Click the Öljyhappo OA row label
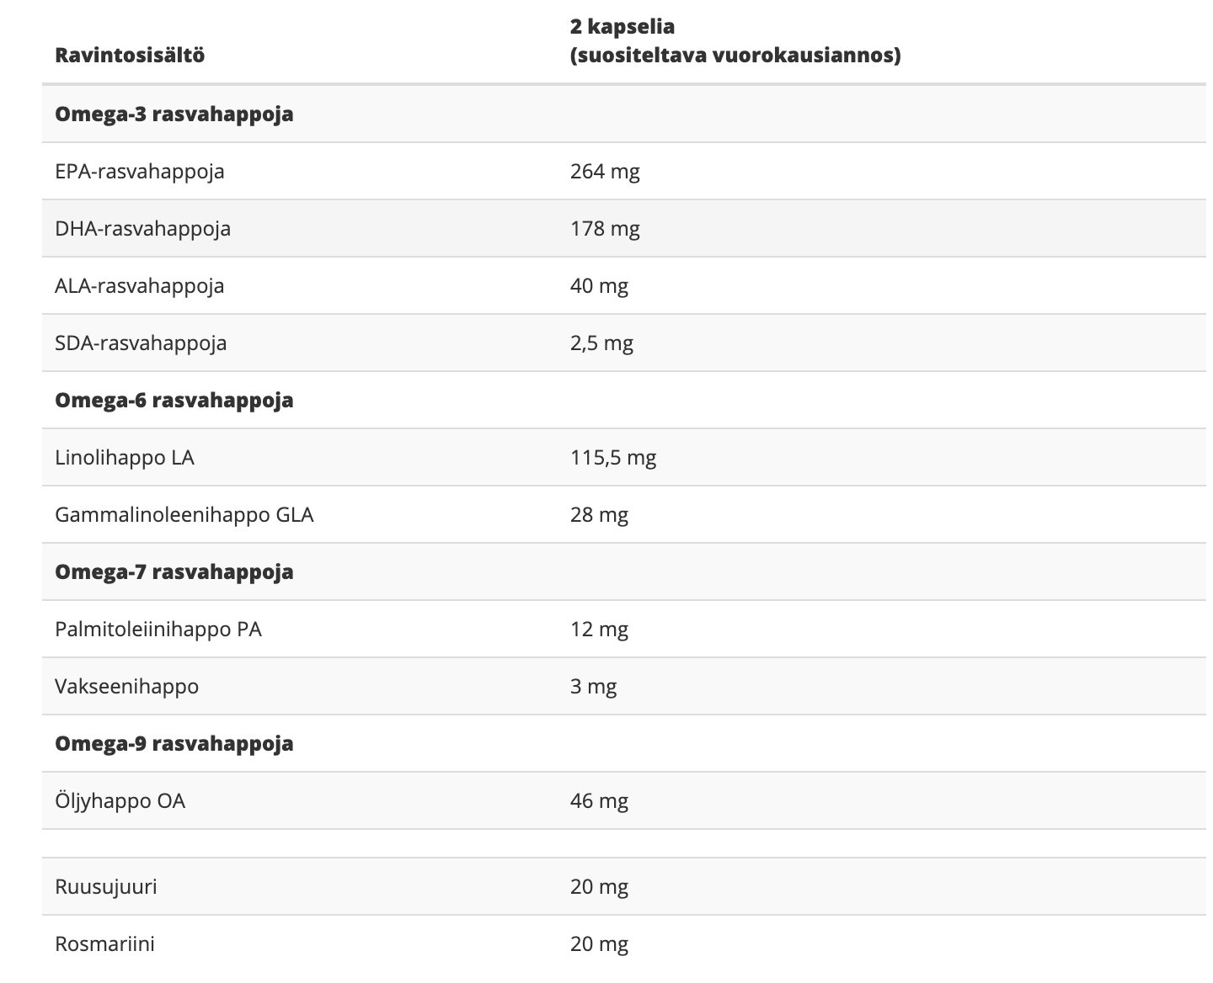The width and height of the screenshot is (1213, 983). 120,801
